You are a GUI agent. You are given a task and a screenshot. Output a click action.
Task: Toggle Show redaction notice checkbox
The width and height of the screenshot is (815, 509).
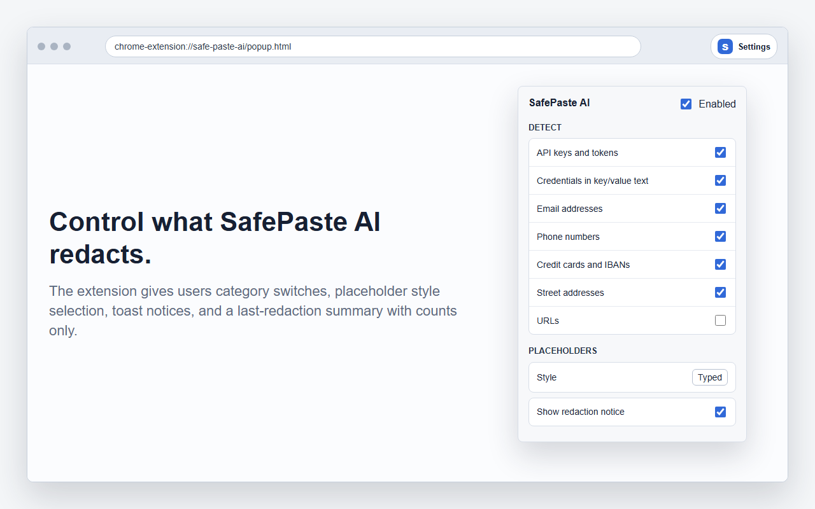720,412
